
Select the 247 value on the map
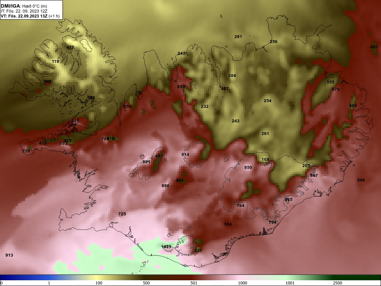tap(181, 53)
